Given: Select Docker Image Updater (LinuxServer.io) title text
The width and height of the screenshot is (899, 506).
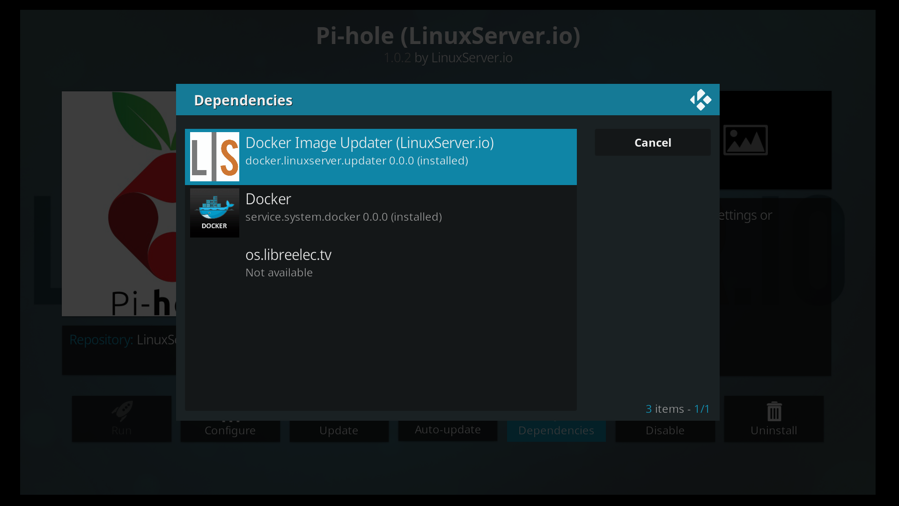Looking at the screenshot, I should pos(369,143).
